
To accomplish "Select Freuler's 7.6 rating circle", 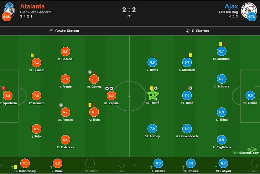I will point(65,79).
